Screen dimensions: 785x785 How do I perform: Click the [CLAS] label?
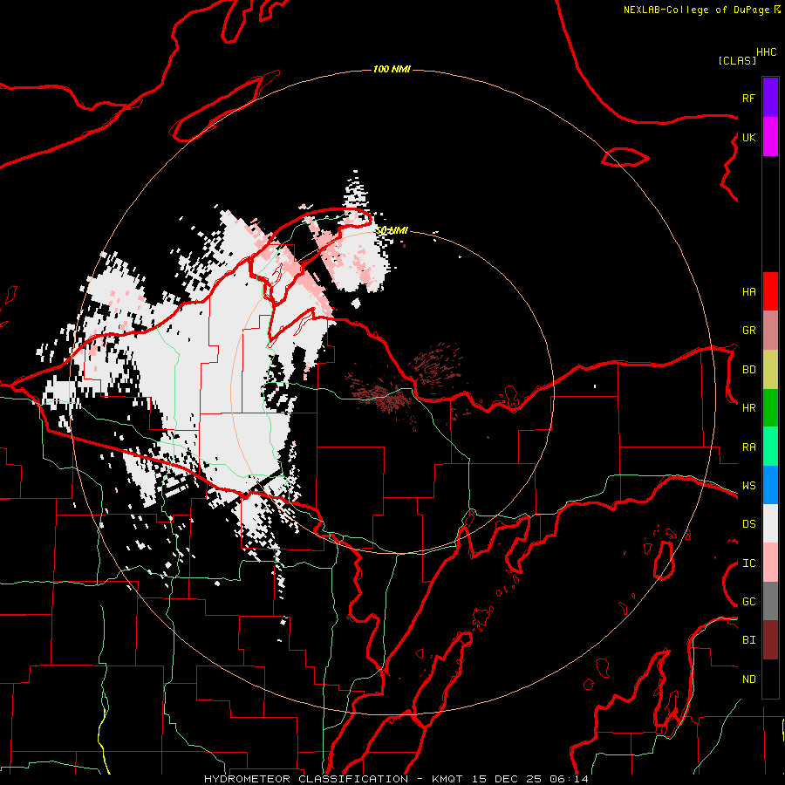pyautogui.click(x=737, y=60)
